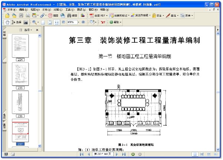
Task: Toggle the Fit Width view icon
Action: (56, 22)
